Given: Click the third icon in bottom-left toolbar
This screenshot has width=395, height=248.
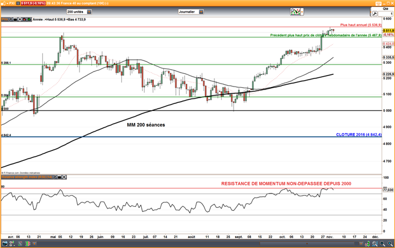Looking at the screenshot, I should (20, 243).
